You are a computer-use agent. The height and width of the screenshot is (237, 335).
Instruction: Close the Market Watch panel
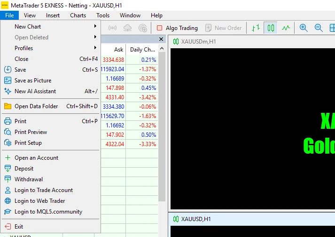pos(161,39)
